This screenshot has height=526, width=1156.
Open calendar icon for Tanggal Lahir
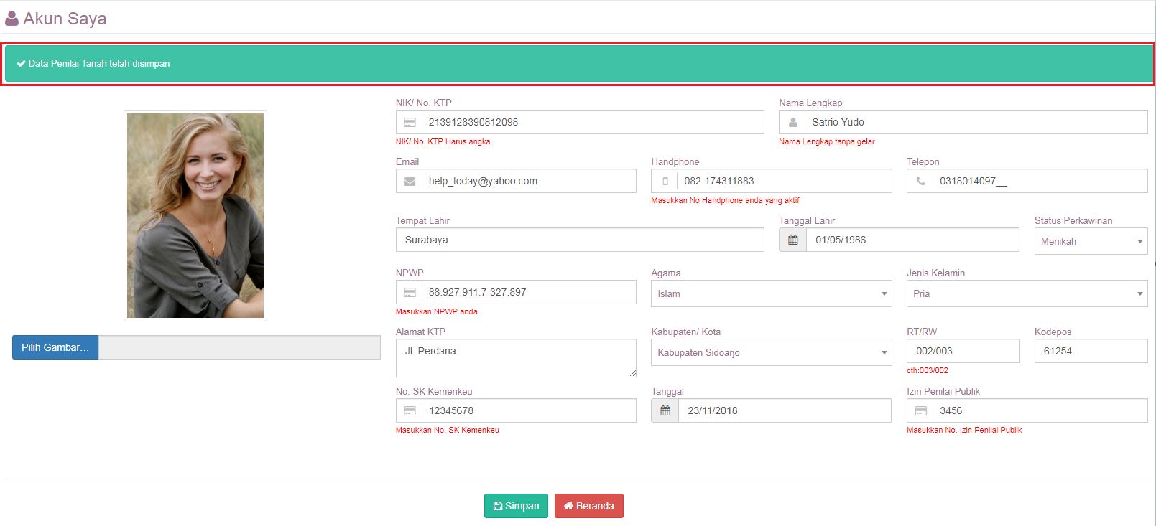click(792, 240)
